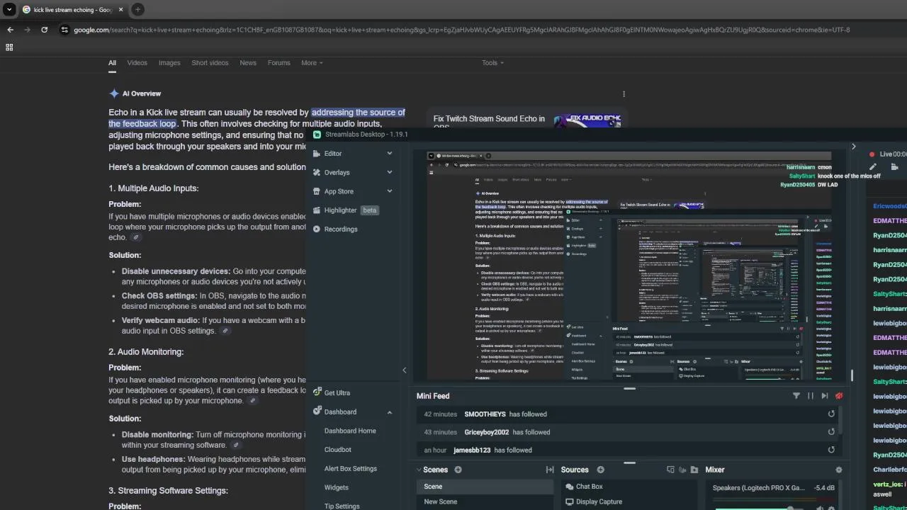This screenshot has height=510, width=907.
Task: Add a new source with plus icon
Action: click(600, 470)
